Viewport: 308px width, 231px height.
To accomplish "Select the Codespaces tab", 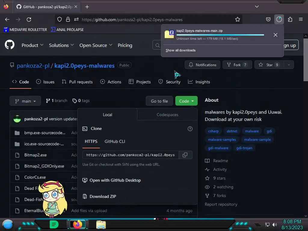I will [167, 115].
